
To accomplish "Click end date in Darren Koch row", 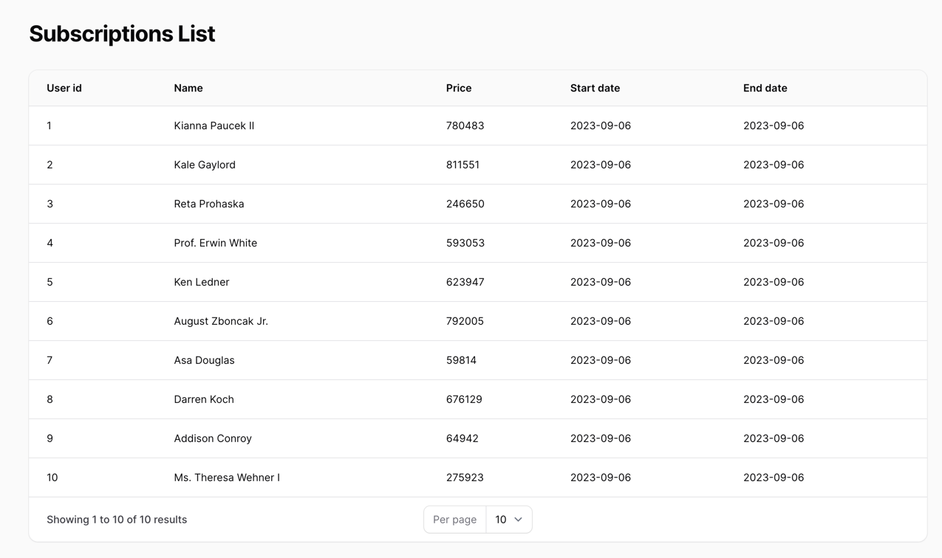I will click(774, 399).
